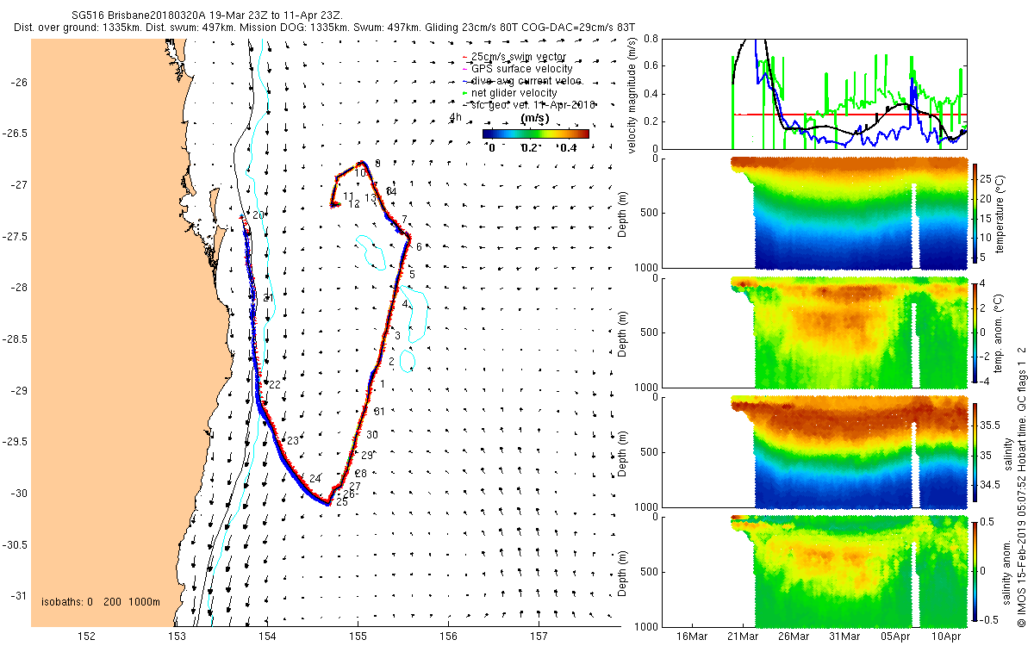Viewport: 1034px width, 646px height.
Task: Click longitude tick label 157
Action: 538,636
